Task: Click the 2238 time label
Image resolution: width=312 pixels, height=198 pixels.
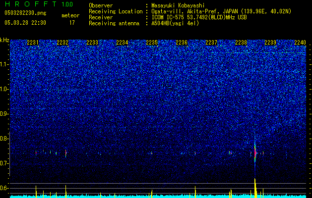Action: point(241,43)
